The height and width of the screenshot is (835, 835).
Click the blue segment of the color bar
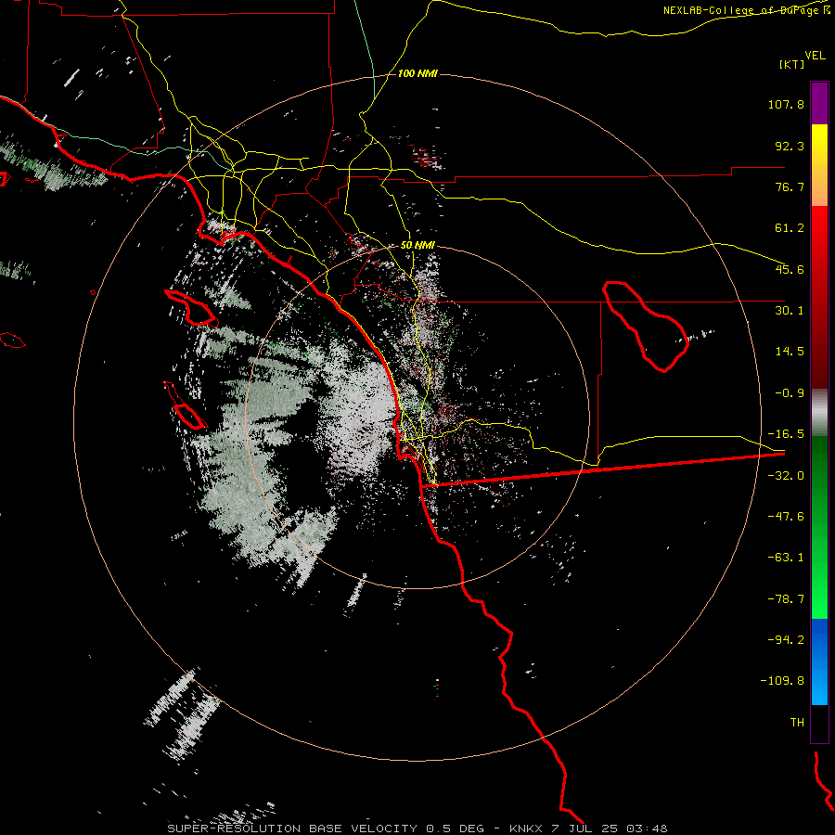(x=819, y=662)
